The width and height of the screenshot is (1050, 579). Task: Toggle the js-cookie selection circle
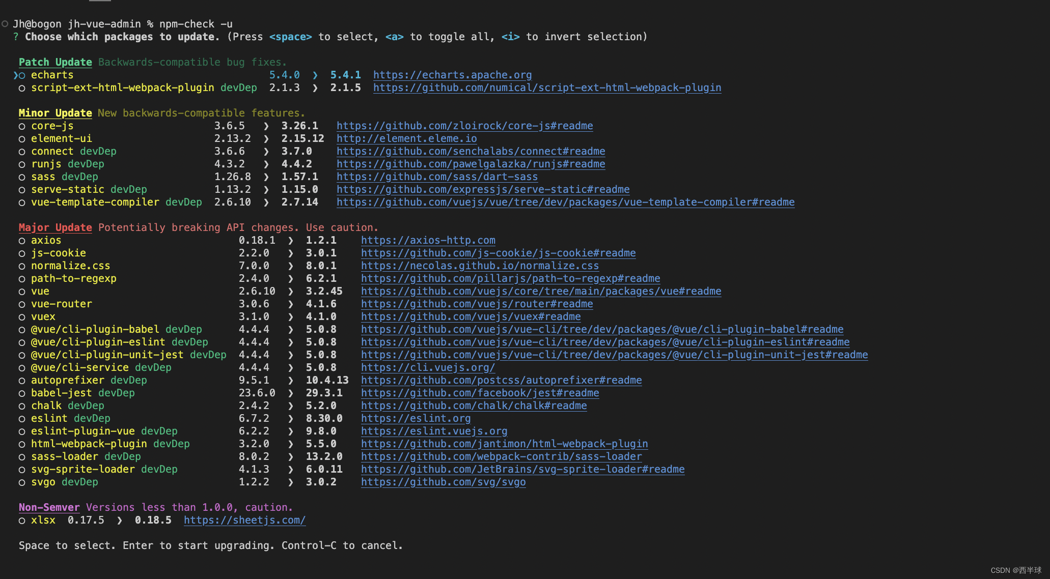(x=22, y=253)
